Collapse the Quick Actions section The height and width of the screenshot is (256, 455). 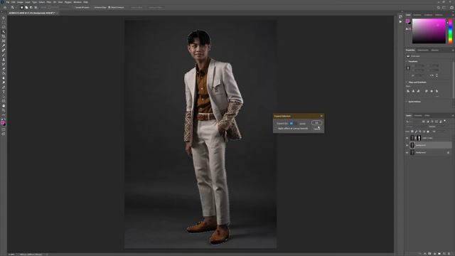(406, 102)
